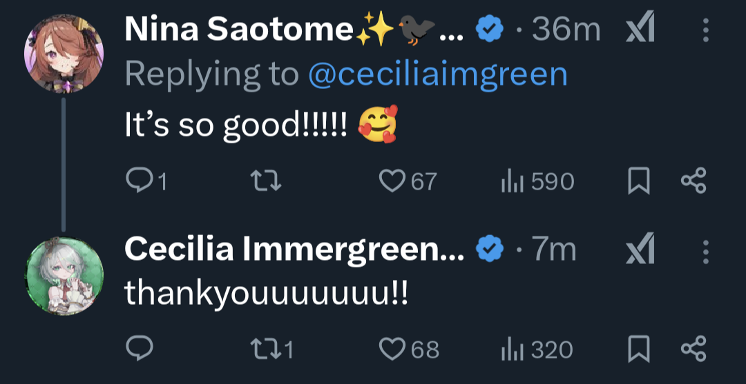746x384 pixels.
Task: Click Cecilia Immergreen's profile avatar
Action: [x=64, y=276]
